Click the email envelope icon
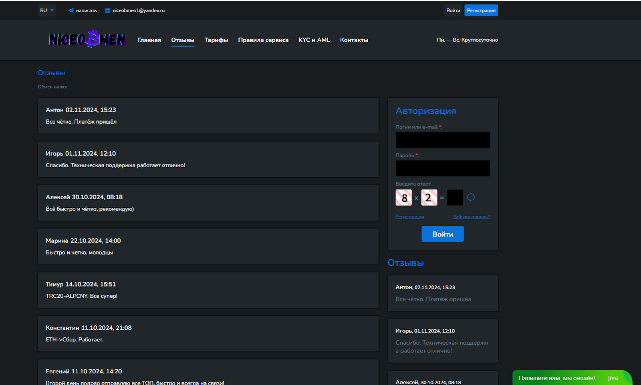The image size is (641, 385). [107, 10]
